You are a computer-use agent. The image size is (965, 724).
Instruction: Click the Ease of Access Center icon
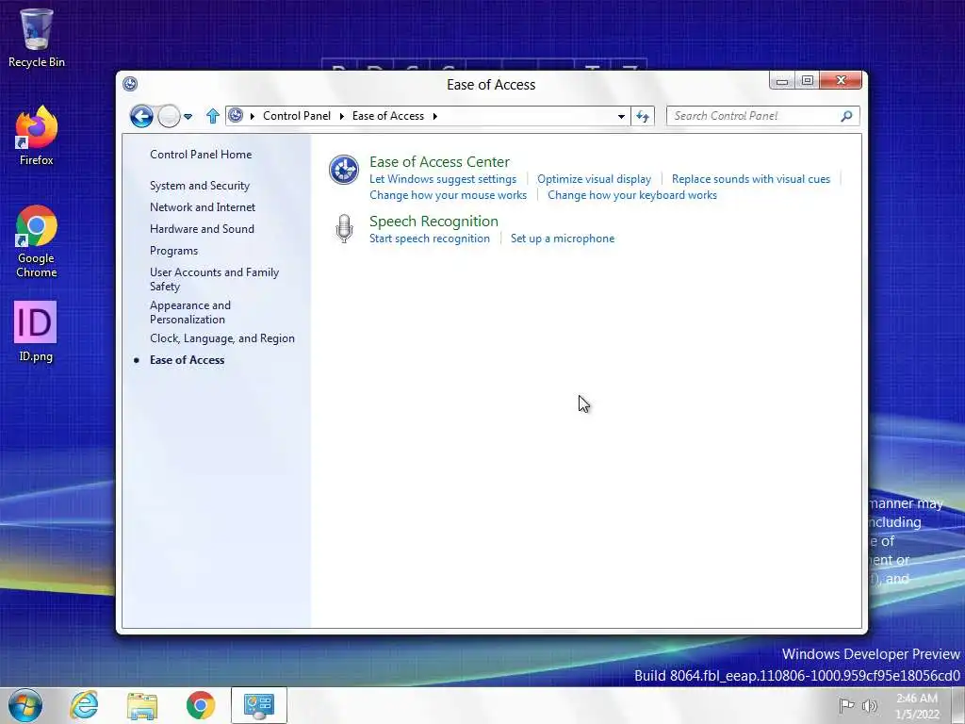pos(343,170)
